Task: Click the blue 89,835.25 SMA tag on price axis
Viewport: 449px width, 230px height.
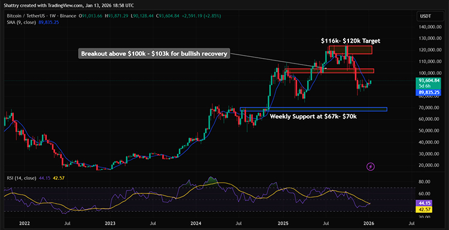Action: [x=429, y=92]
